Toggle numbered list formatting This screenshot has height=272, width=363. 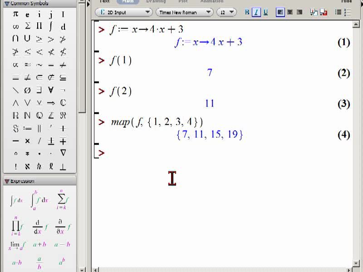348,12
